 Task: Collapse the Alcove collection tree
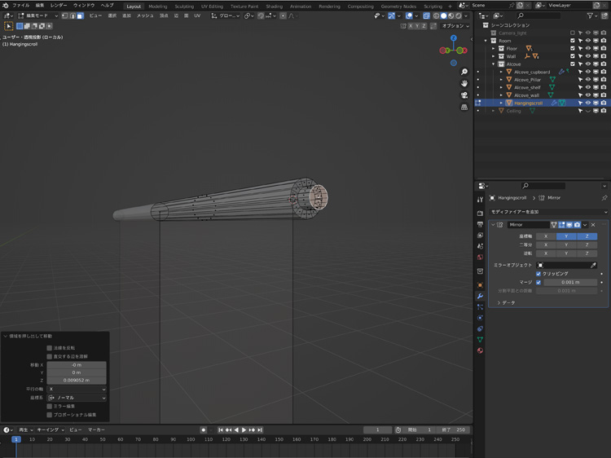pos(493,64)
